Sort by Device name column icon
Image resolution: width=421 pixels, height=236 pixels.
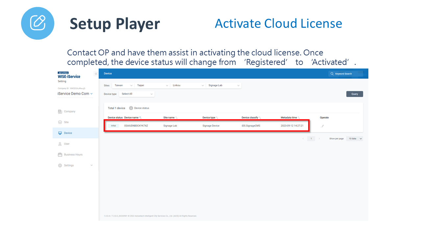pos(140,118)
